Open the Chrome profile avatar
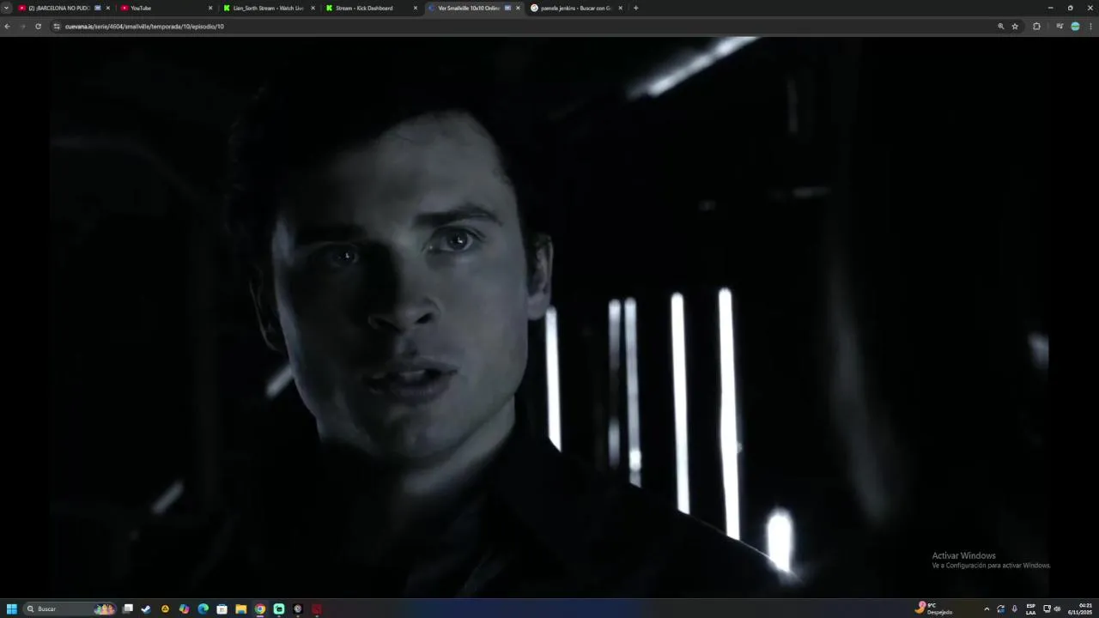Viewport: 1099px width, 618px height. pyautogui.click(x=1075, y=27)
